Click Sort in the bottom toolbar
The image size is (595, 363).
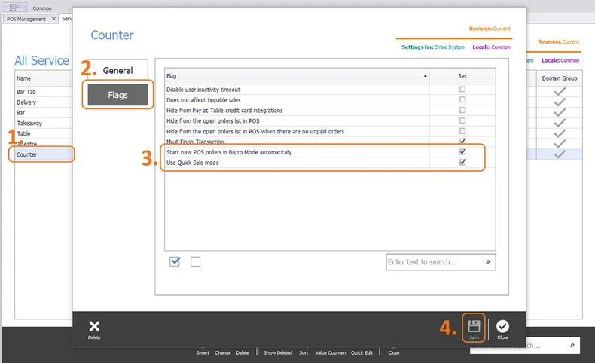click(304, 352)
